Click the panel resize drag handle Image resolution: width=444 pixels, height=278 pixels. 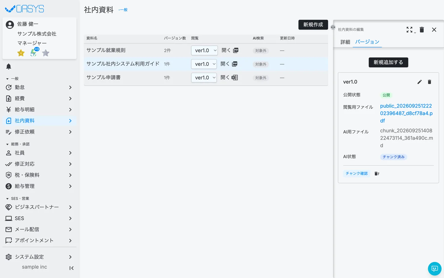(x=333, y=27)
